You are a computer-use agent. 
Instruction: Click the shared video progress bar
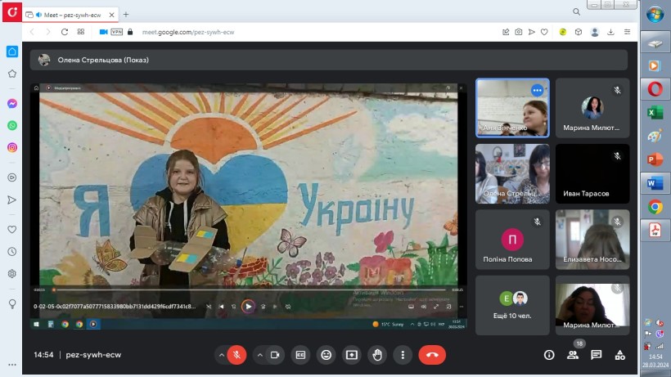(x=250, y=289)
